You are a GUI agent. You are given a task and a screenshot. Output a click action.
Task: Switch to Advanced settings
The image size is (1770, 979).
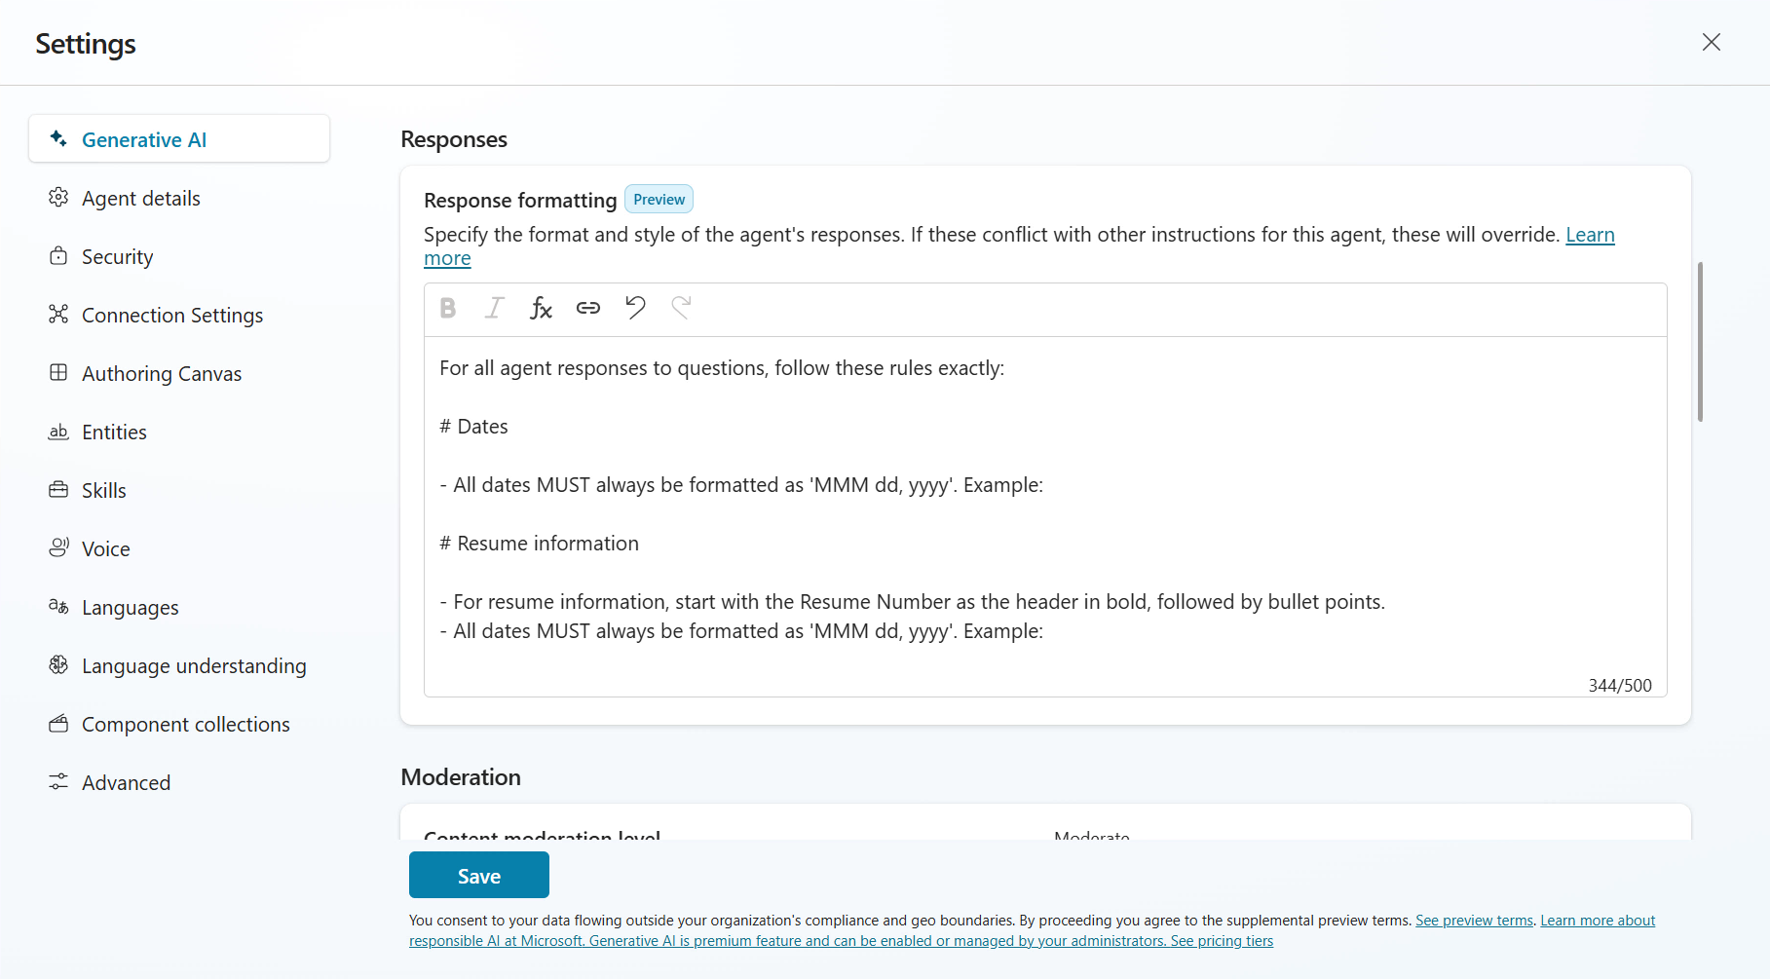[x=126, y=782]
